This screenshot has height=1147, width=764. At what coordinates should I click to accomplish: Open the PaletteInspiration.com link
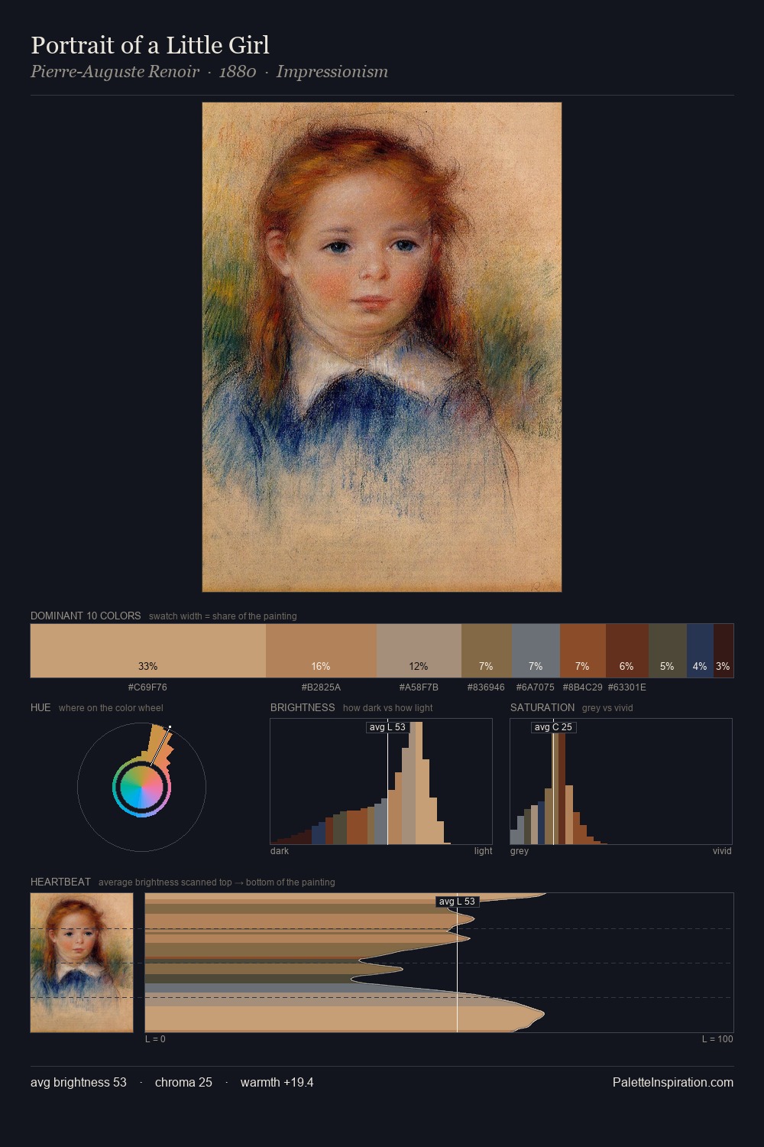(673, 1082)
